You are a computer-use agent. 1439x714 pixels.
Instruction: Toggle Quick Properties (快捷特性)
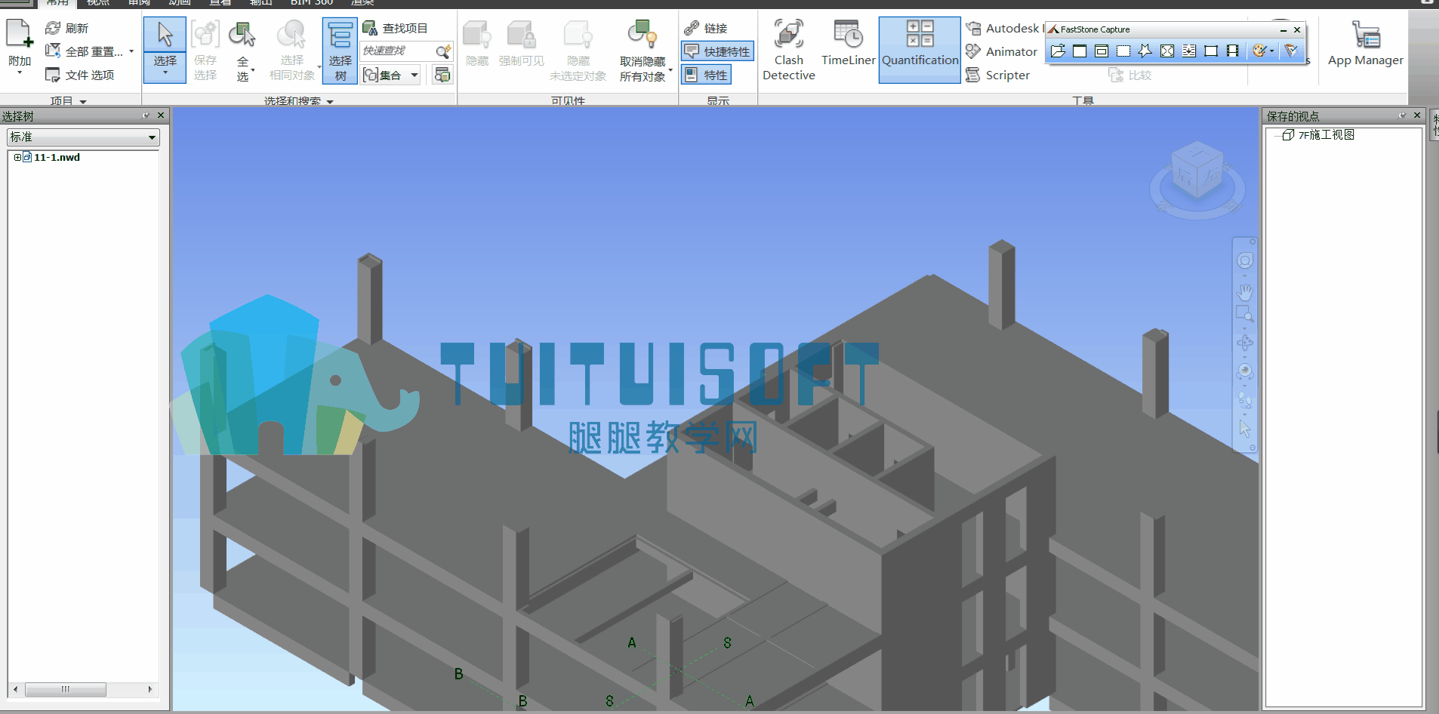[717, 51]
